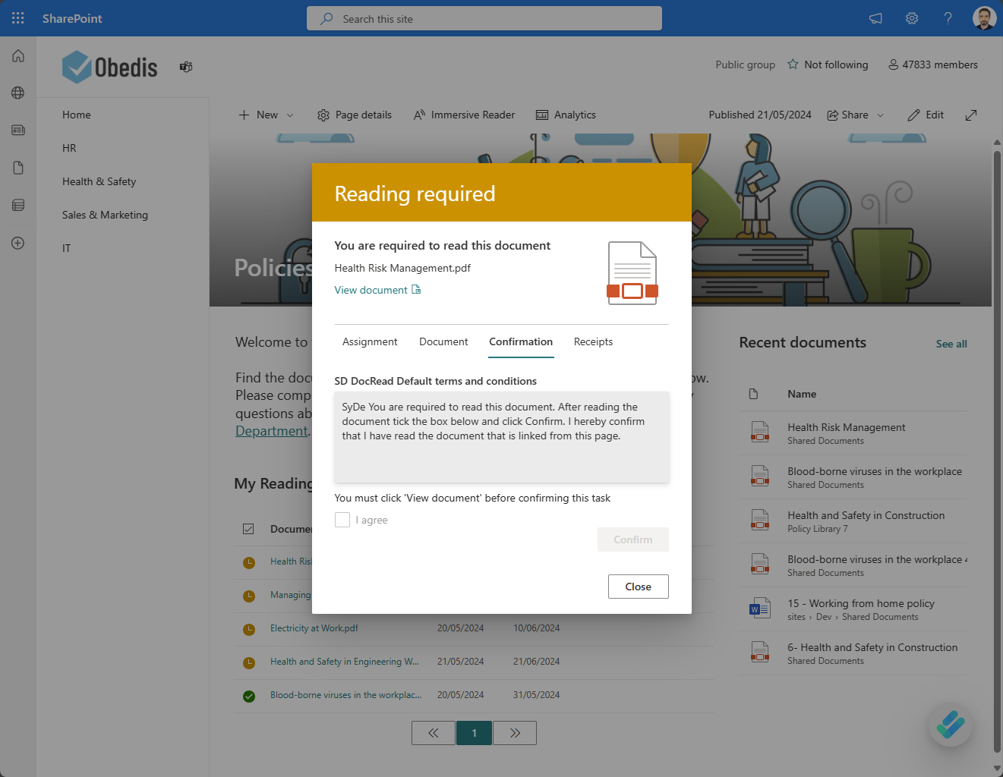This screenshot has height=777, width=1003.
Task: Click the megaphone feedback icon
Action: (x=875, y=18)
